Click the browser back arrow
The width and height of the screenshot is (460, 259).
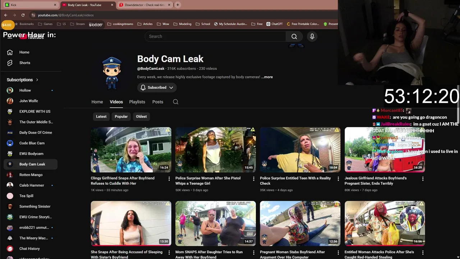pyautogui.click(x=6, y=15)
